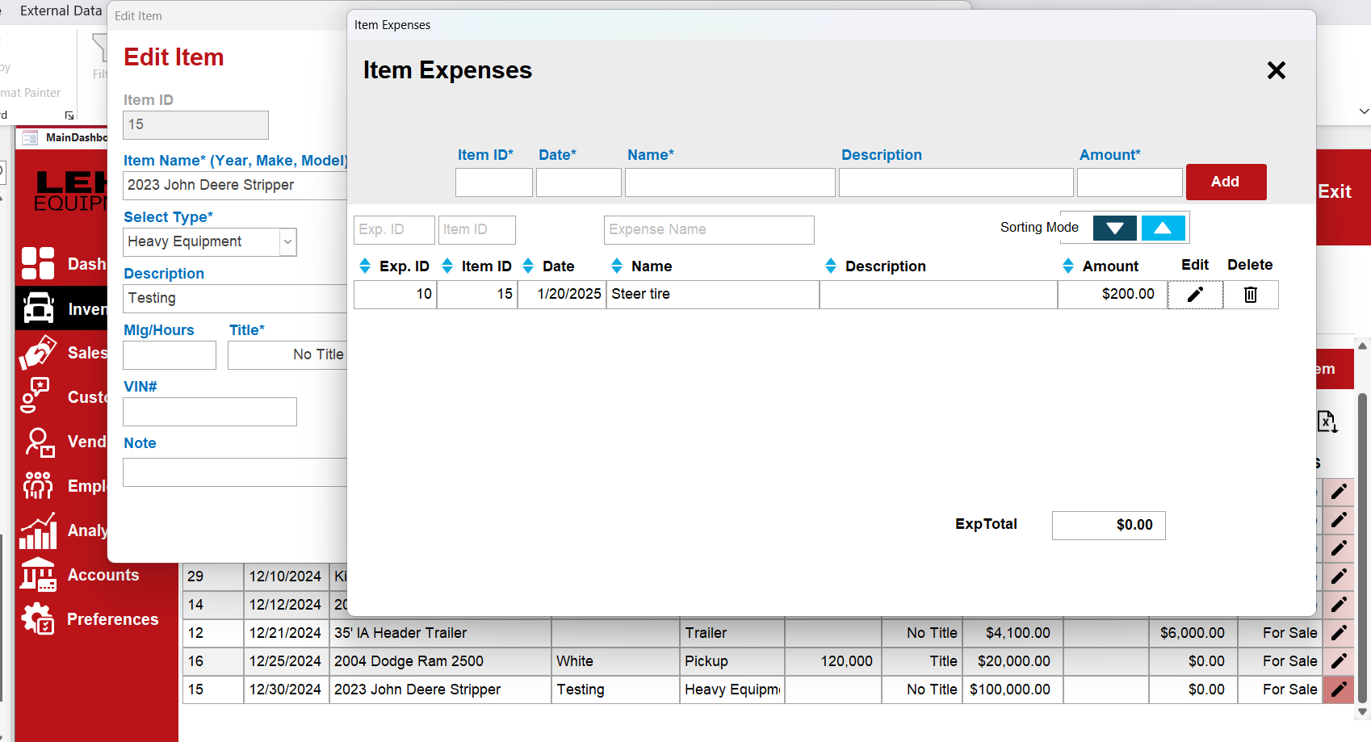Focus the Date* entry field

(579, 182)
